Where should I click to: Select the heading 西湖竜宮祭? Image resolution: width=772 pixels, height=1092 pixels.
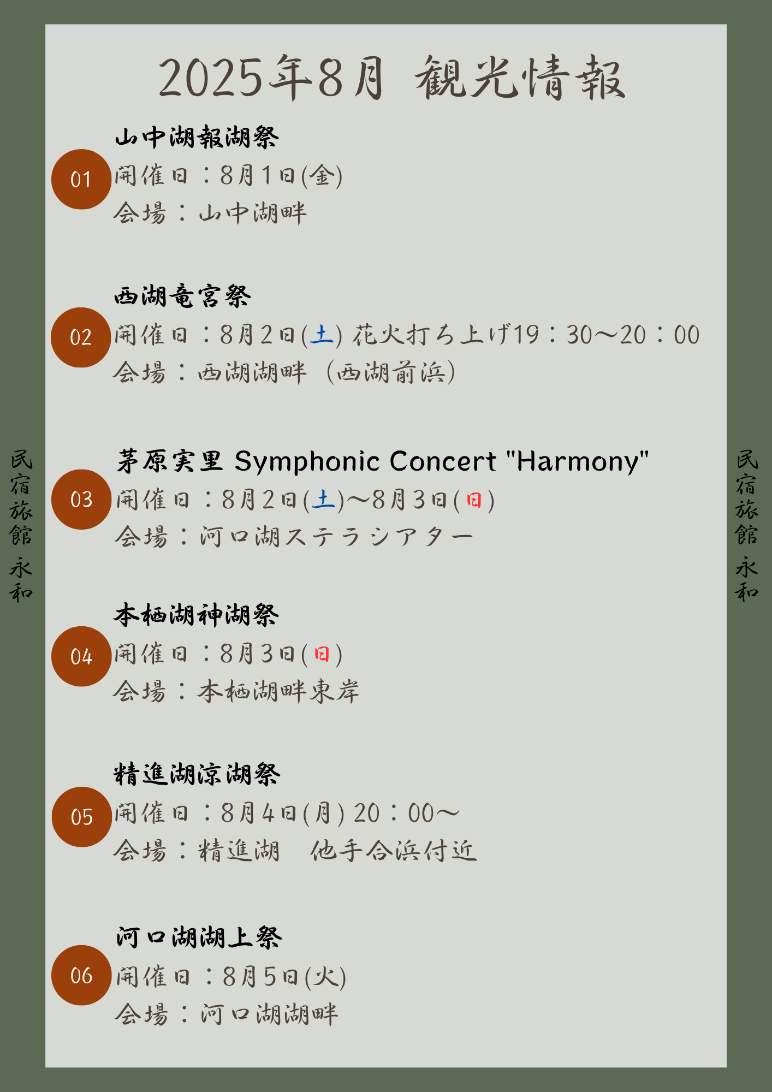click(x=182, y=296)
